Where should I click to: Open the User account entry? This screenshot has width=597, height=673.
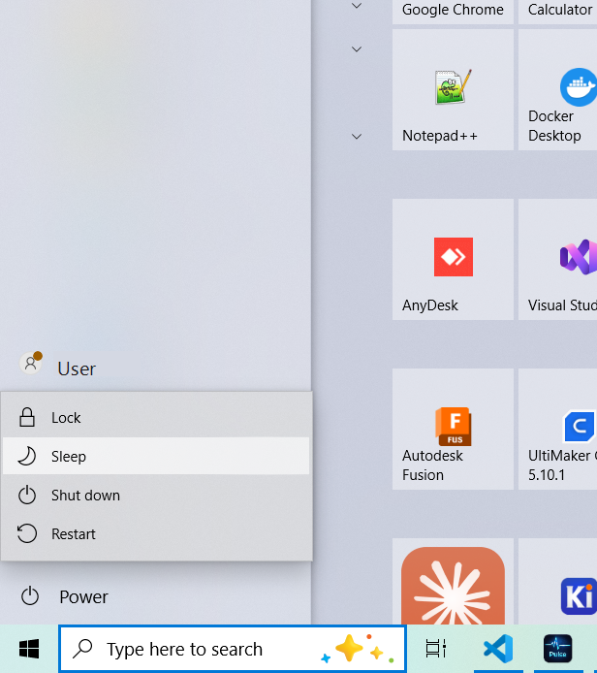click(155, 369)
